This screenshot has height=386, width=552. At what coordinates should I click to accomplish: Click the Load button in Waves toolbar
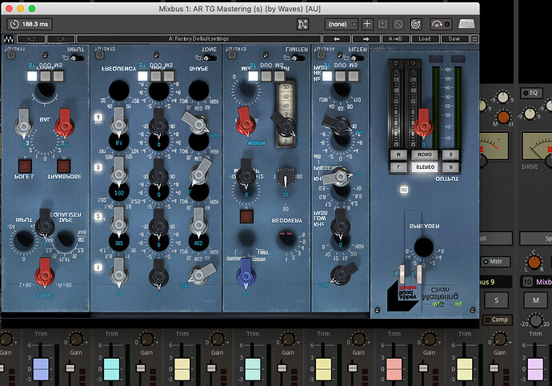pos(424,38)
